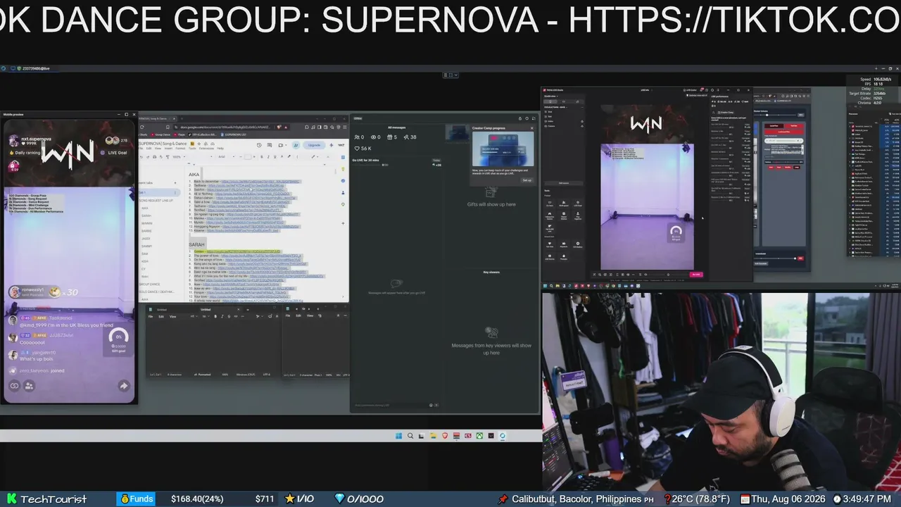Screen dimensions: 901x507
Task: Click the paint format icon in Google Docs
Action: coord(168,157)
